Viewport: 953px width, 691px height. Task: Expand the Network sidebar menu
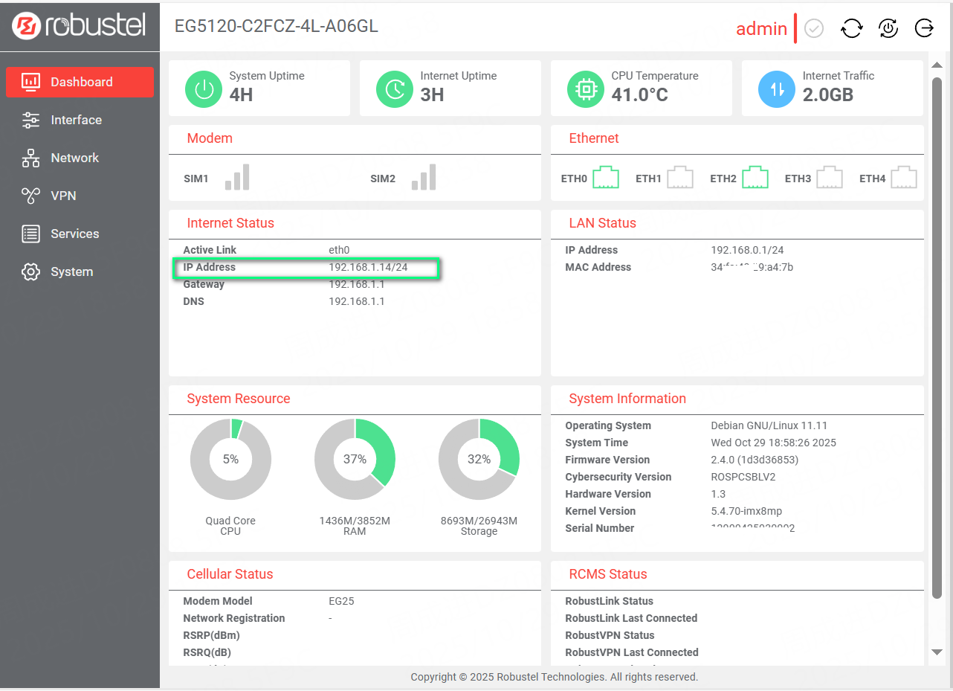74,158
